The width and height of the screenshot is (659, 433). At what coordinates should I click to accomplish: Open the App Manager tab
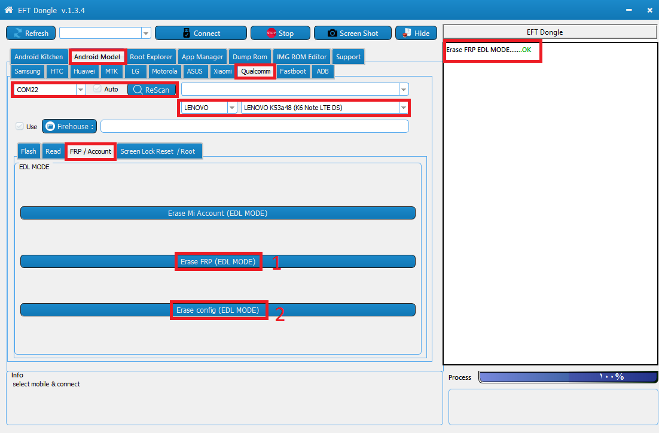point(202,57)
